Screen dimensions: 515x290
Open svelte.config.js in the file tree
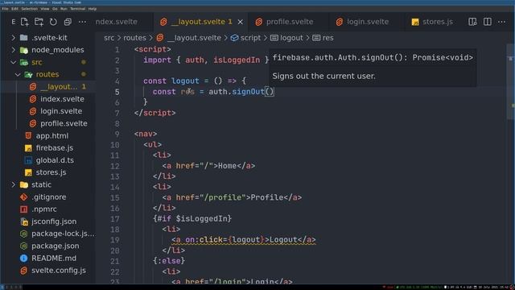tap(47, 271)
